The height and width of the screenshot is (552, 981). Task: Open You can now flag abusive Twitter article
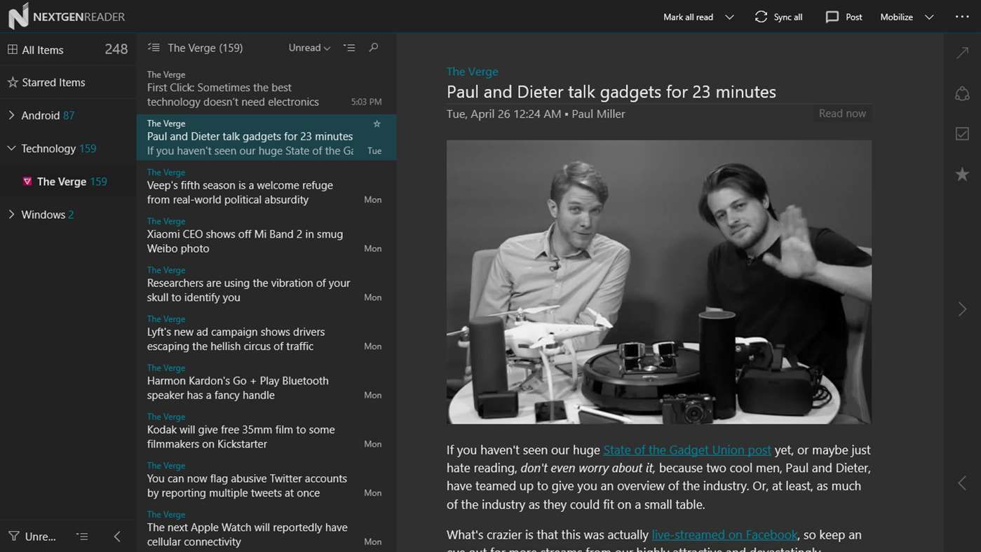coord(266,480)
